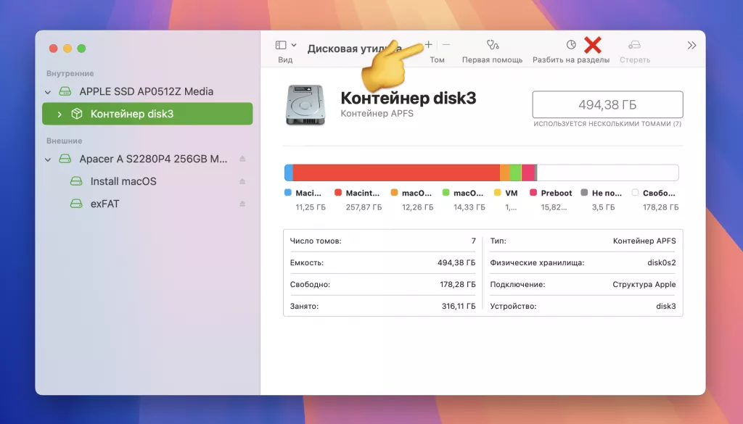The height and width of the screenshot is (424, 743).
Task: Eject the Apacer external drive
Action: [242, 159]
